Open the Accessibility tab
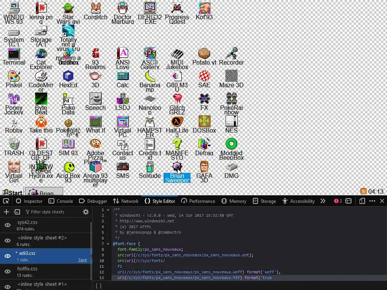Image resolution: width=387 pixels, height=290 pixels. [299, 201]
